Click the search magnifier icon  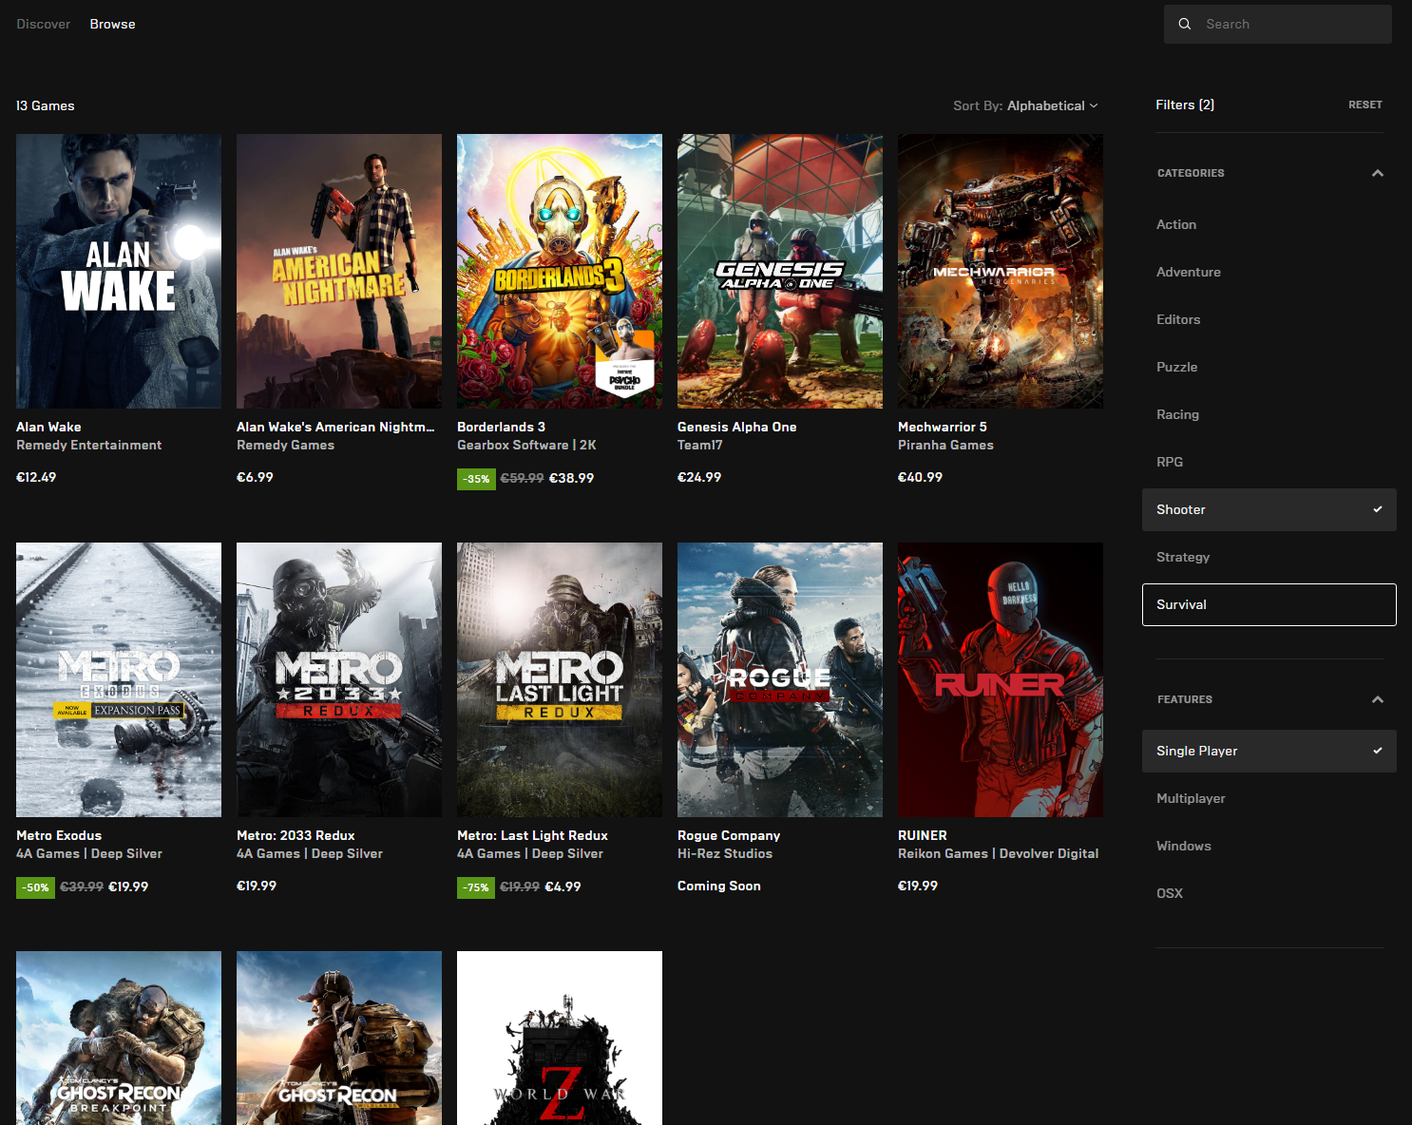1185,24
